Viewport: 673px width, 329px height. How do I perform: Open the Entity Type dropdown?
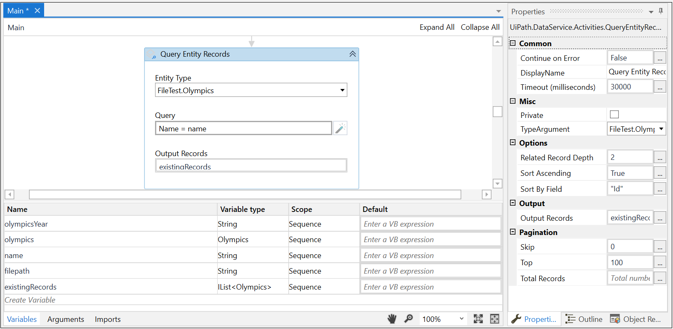(x=342, y=90)
